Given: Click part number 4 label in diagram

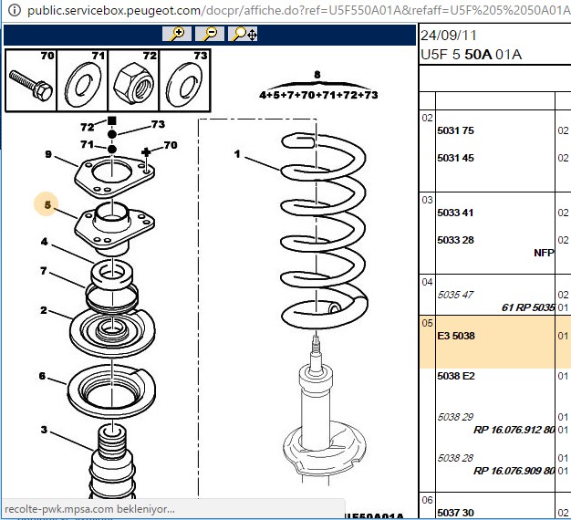Looking at the screenshot, I should tap(44, 242).
